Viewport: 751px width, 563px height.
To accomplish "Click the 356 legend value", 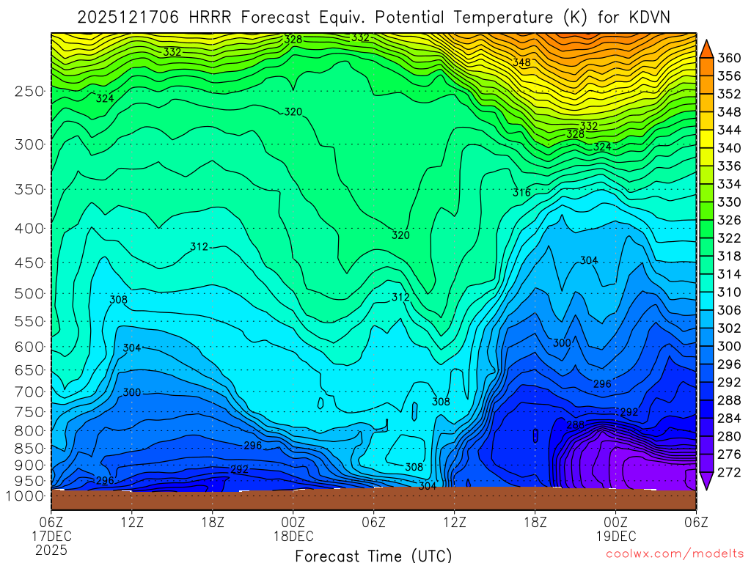I will tap(729, 76).
